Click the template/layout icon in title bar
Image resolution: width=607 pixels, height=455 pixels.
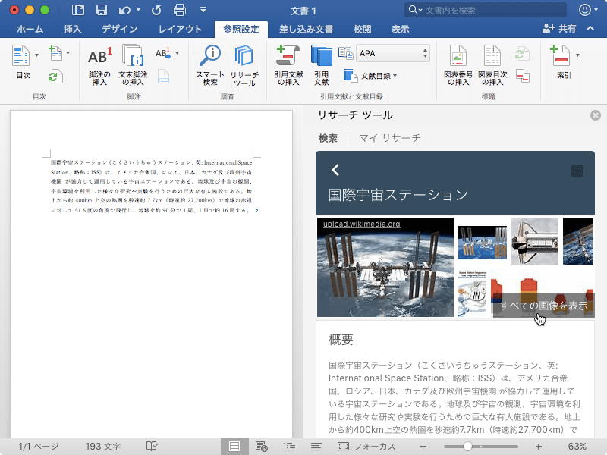pyautogui.click(x=78, y=10)
